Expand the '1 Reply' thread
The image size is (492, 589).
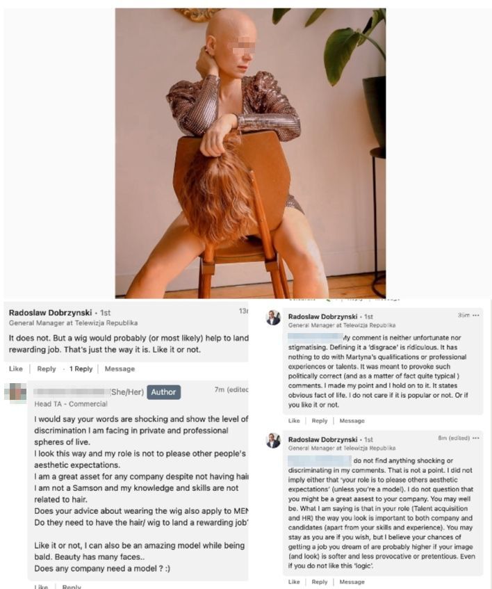pos(81,369)
